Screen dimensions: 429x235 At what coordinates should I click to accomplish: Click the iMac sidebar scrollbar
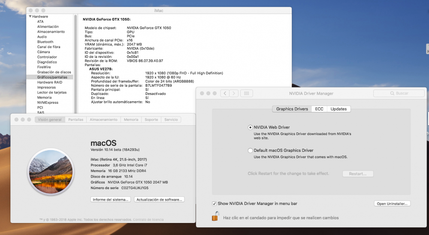pyautogui.click(x=75, y=63)
